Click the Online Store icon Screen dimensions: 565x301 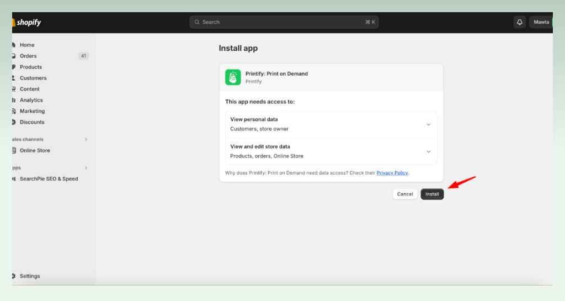14,150
